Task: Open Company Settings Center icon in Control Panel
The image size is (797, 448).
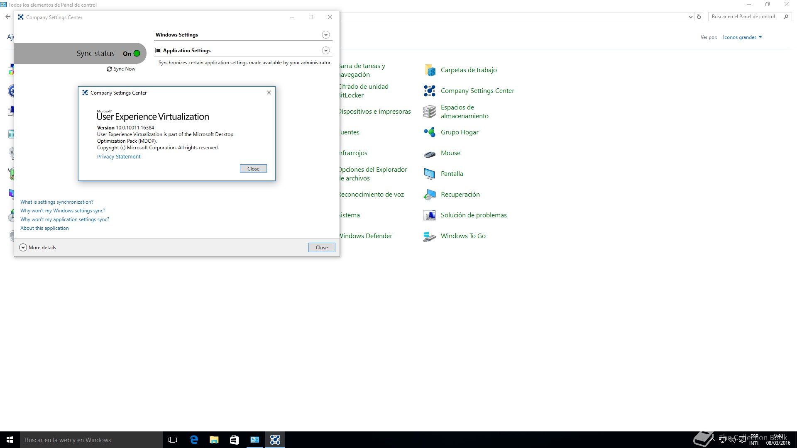Action: pyautogui.click(x=430, y=91)
